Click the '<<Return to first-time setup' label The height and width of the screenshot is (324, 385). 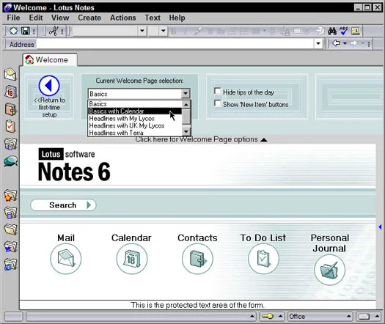[x=49, y=108]
